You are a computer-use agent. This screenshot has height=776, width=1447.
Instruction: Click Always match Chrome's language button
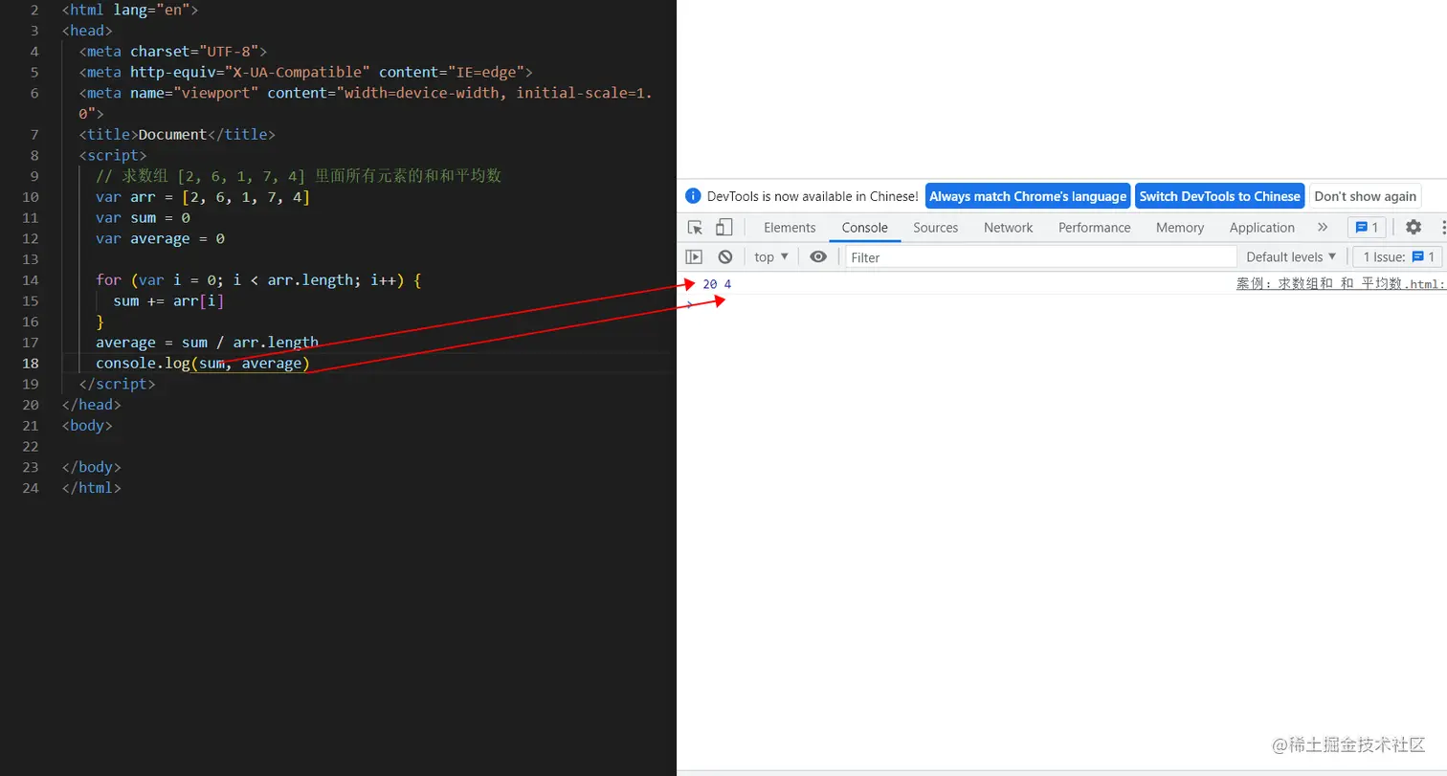[1028, 196]
